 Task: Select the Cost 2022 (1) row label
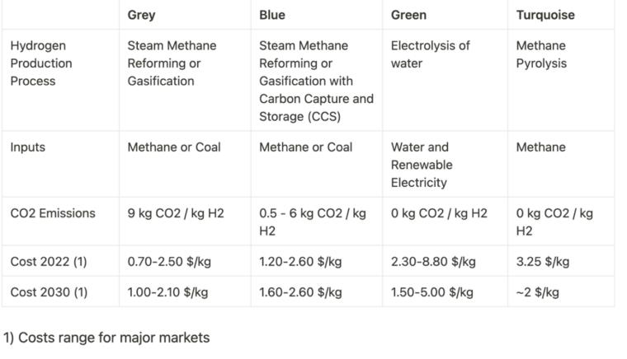(49, 262)
